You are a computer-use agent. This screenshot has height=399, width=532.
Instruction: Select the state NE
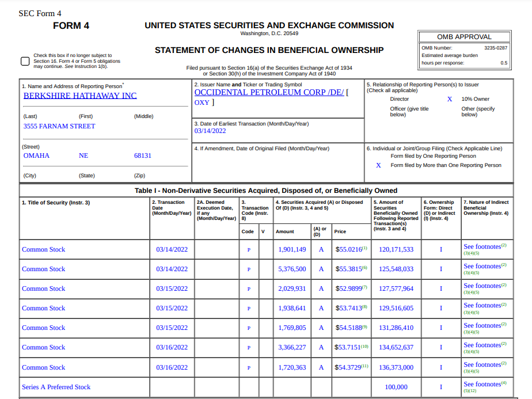pos(83,155)
